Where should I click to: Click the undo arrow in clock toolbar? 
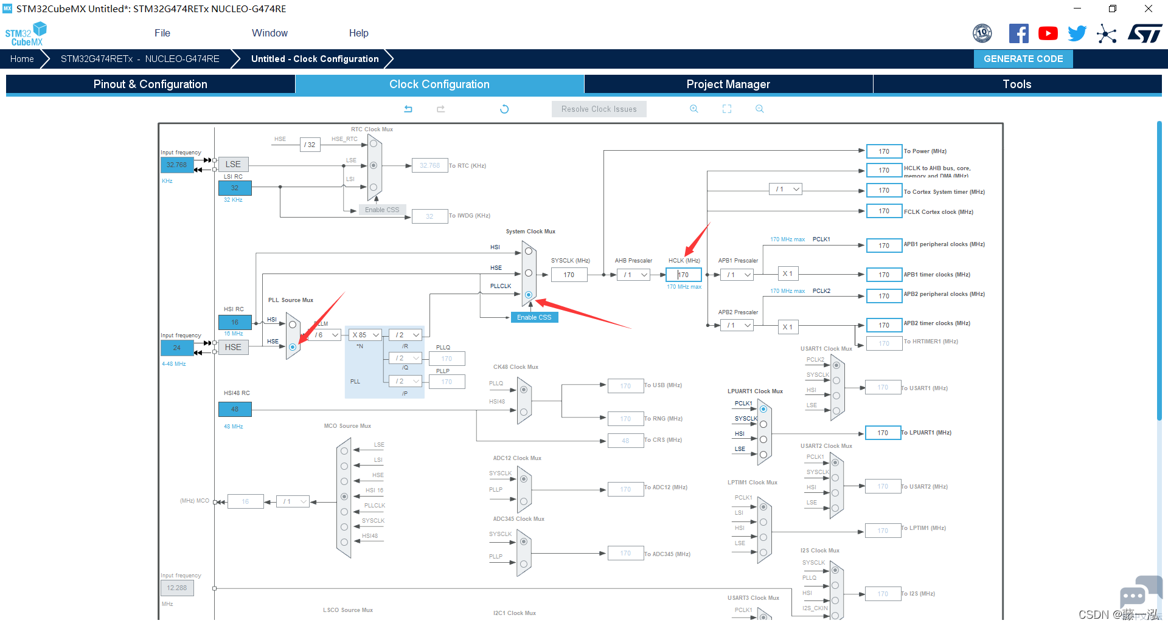408,109
